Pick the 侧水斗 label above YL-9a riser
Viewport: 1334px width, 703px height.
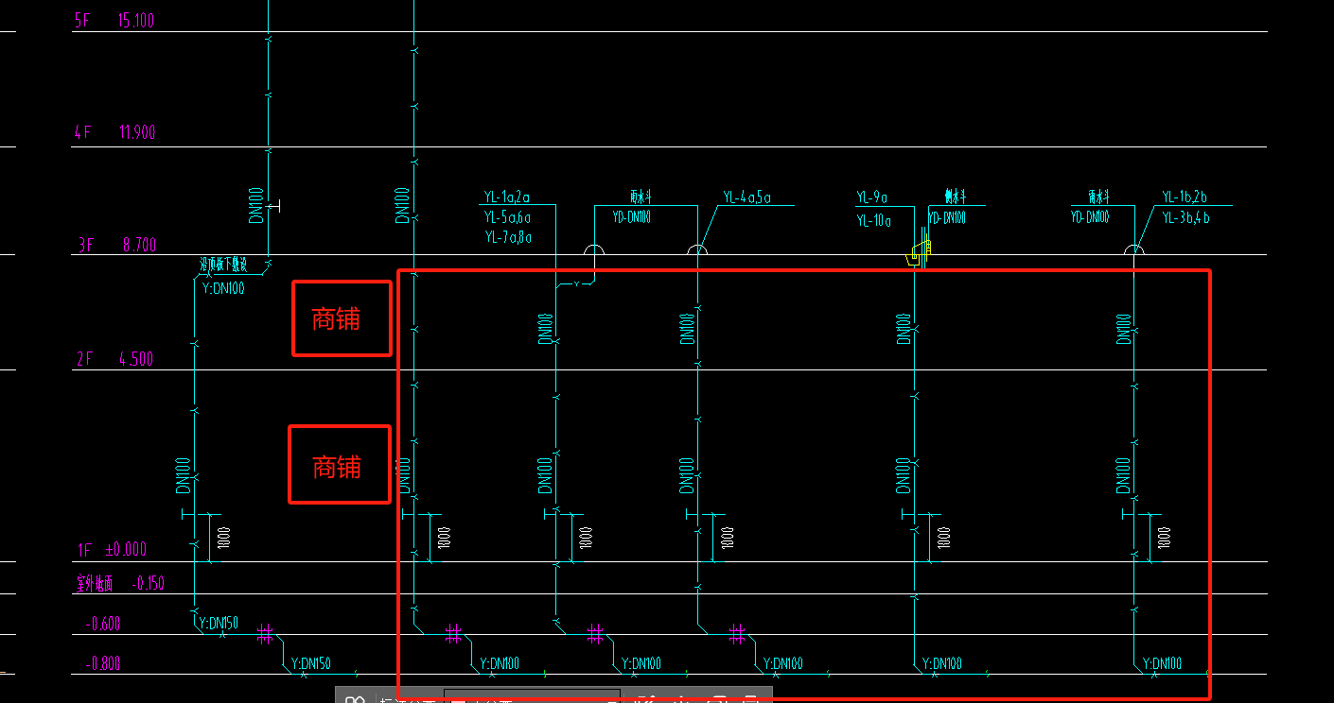[955, 197]
